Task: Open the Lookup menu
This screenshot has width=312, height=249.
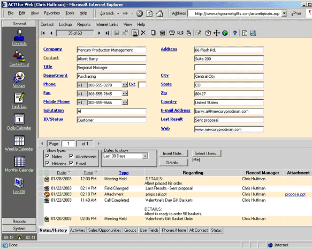Action: (65, 25)
